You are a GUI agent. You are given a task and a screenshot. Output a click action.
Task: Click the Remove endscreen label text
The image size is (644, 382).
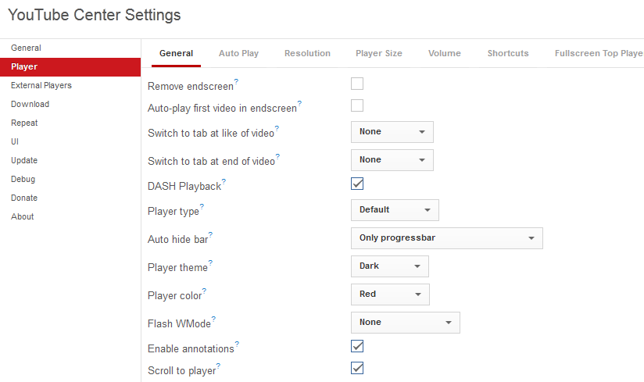coord(191,86)
